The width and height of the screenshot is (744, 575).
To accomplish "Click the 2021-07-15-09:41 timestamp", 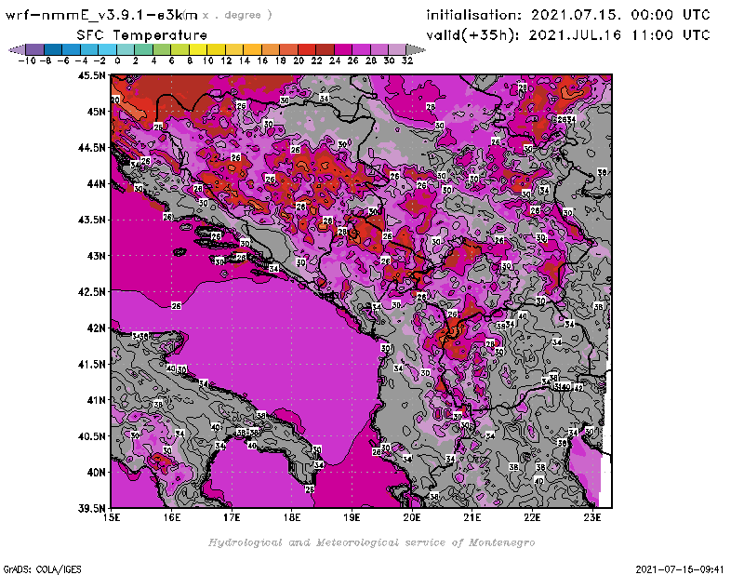I will (680, 568).
